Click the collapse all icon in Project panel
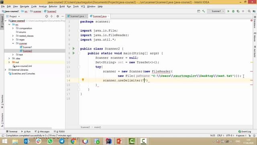Viewport: 257px width, 145px height. coord(52,16)
